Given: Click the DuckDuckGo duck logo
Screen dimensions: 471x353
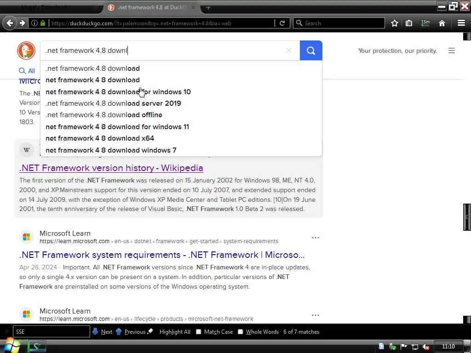Looking at the screenshot, I should tap(26, 51).
